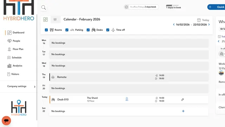225x127 pixels.
Task: Click the days-to-book progress bar
Action: pyautogui.click(x=172, y=6)
